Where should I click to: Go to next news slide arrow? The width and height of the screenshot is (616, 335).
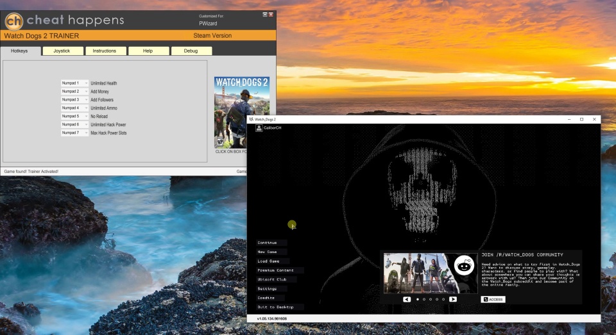coord(452,299)
